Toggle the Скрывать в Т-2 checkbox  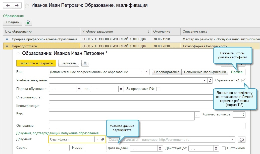pyautogui.click(x=243, y=81)
